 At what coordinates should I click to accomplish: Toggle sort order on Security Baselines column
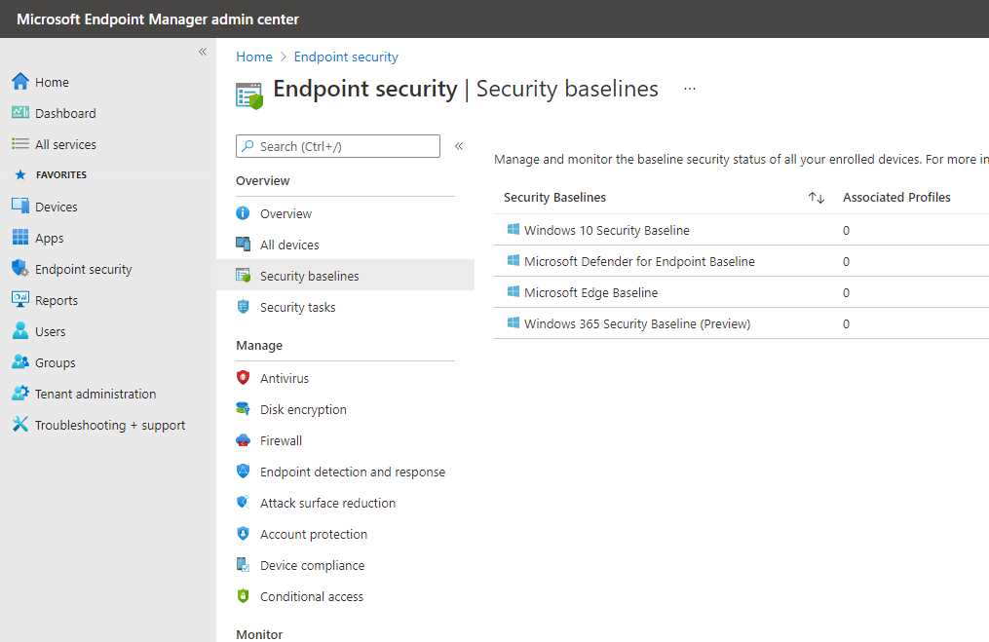pyautogui.click(x=817, y=197)
